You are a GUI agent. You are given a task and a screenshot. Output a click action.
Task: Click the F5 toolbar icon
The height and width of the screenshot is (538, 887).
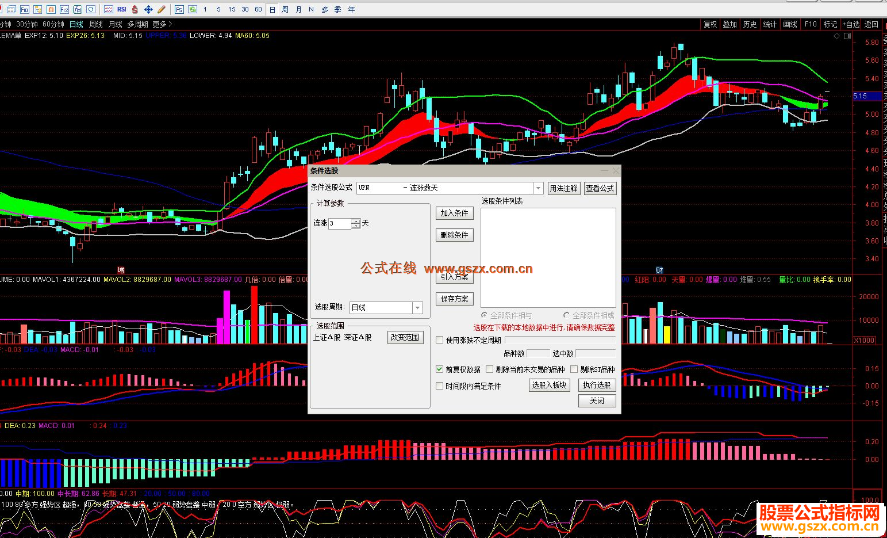click(179, 9)
